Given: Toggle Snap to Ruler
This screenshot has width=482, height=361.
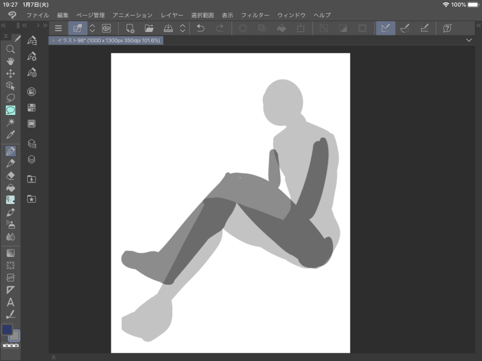Looking at the screenshot, I should tap(385, 28).
